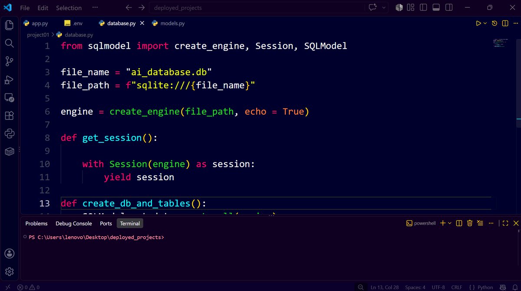Open the Manage gear menu
This screenshot has height=291, width=521.
(x=9, y=272)
